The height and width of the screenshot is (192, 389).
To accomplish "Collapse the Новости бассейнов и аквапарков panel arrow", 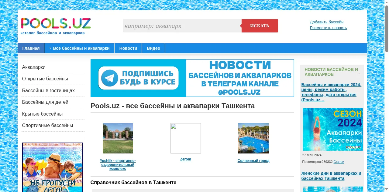I will pos(359,74).
